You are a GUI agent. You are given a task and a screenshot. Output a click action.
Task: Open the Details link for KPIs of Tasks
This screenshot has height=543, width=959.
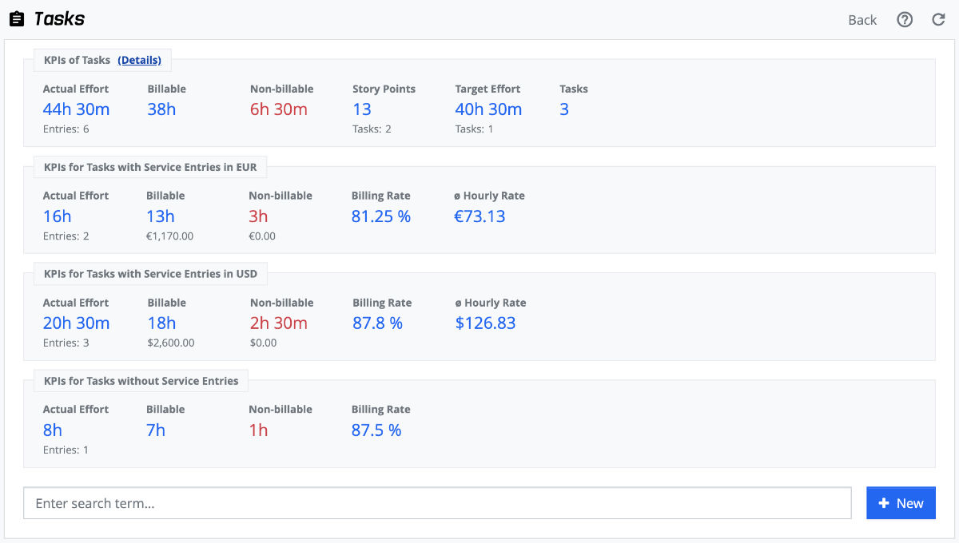pyautogui.click(x=139, y=60)
